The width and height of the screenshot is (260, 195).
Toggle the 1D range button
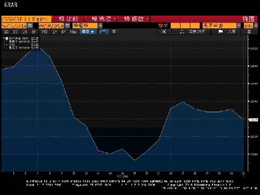(x=6, y=32)
